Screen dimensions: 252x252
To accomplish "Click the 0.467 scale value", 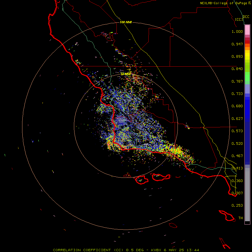I will 237,156.
